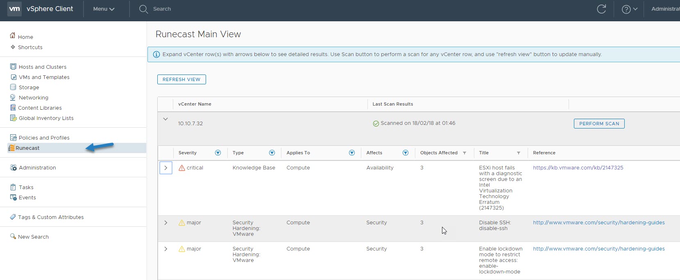Select the Runecast menu entry
680x280 pixels.
click(27, 148)
